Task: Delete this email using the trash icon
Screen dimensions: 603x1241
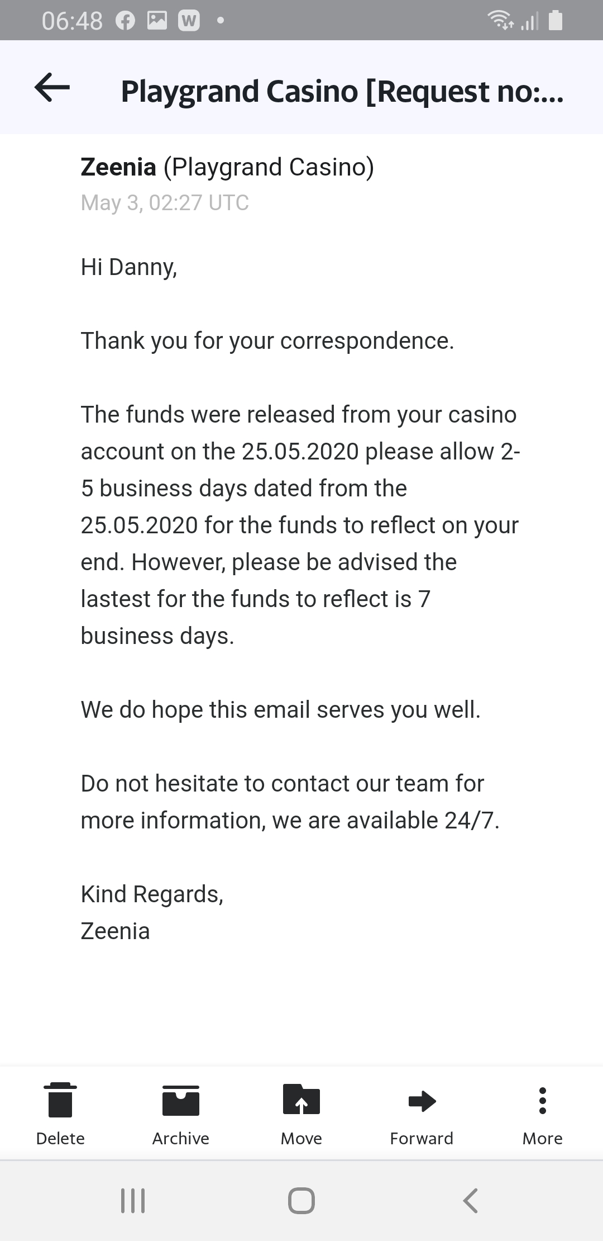Action: click(x=60, y=1100)
